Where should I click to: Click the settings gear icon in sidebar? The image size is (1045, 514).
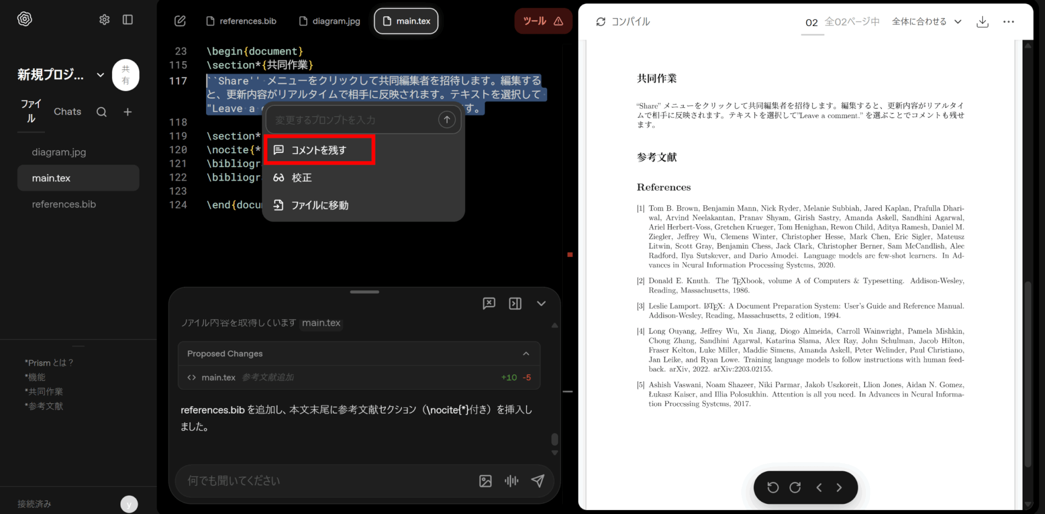point(104,20)
